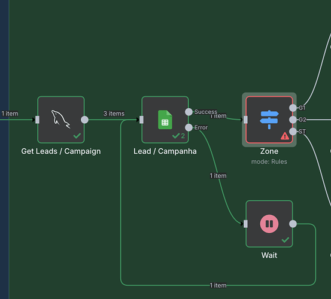The height and width of the screenshot is (299, 331).
Task: Click the green checkmark on Get Leads node
Action: point(77,136)
